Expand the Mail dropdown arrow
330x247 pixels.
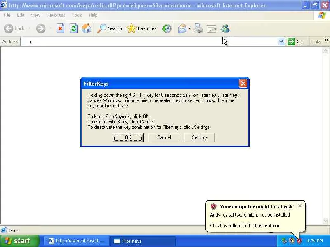[189, 28]
